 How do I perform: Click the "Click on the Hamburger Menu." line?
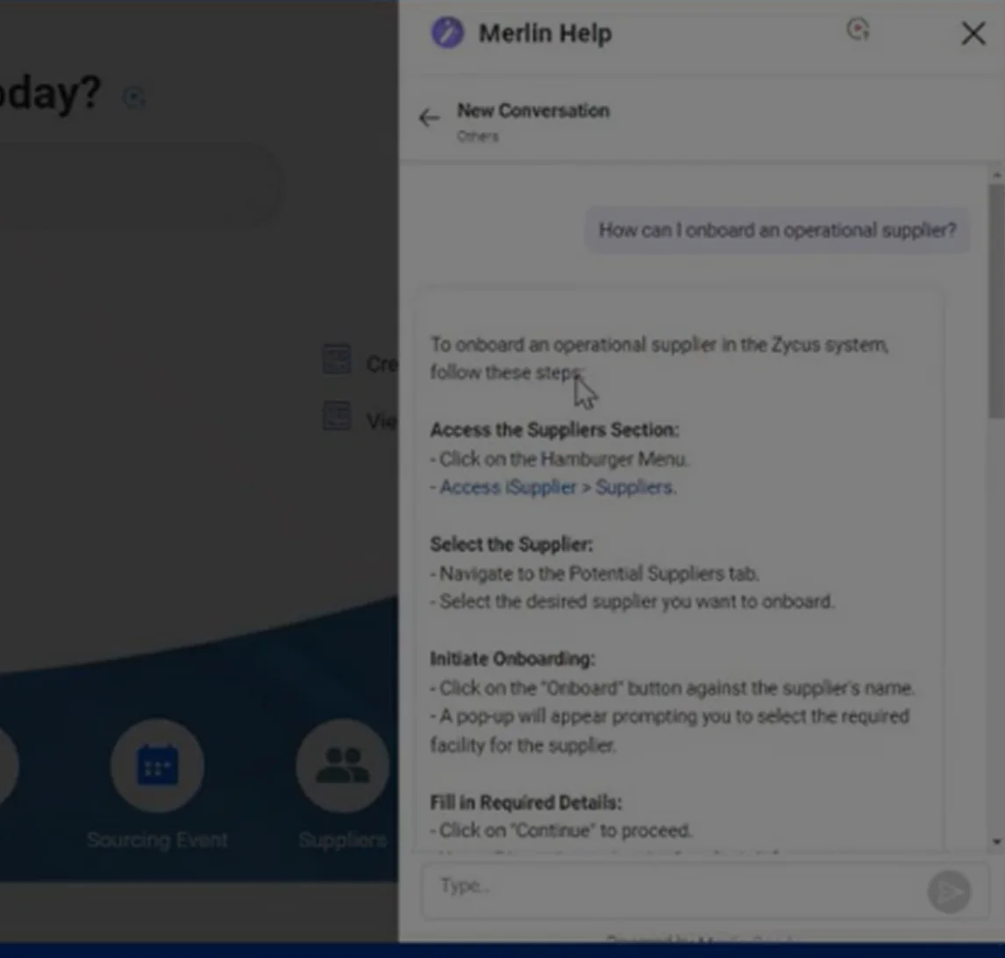click(x=559, y=459)
